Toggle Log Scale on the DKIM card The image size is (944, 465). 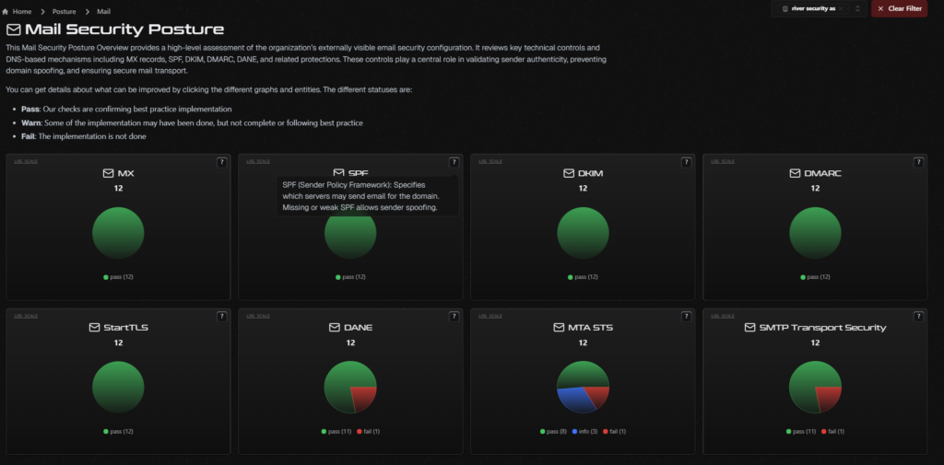(x=490, y=161)
